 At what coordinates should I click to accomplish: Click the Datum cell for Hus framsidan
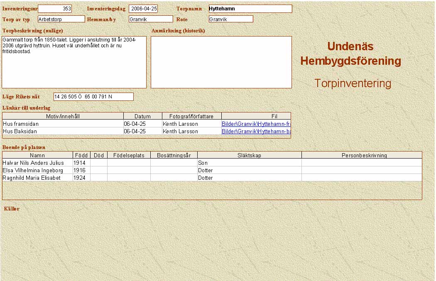click(x=142, y=124)
